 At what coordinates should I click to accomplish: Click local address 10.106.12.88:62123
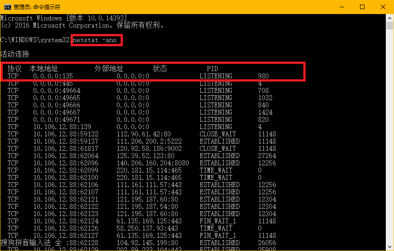tap(66, 214)
